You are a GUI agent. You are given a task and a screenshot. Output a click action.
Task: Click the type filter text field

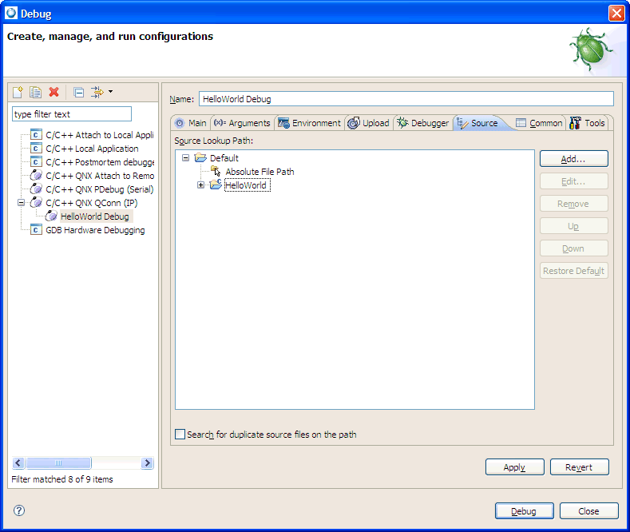point(72,114)
